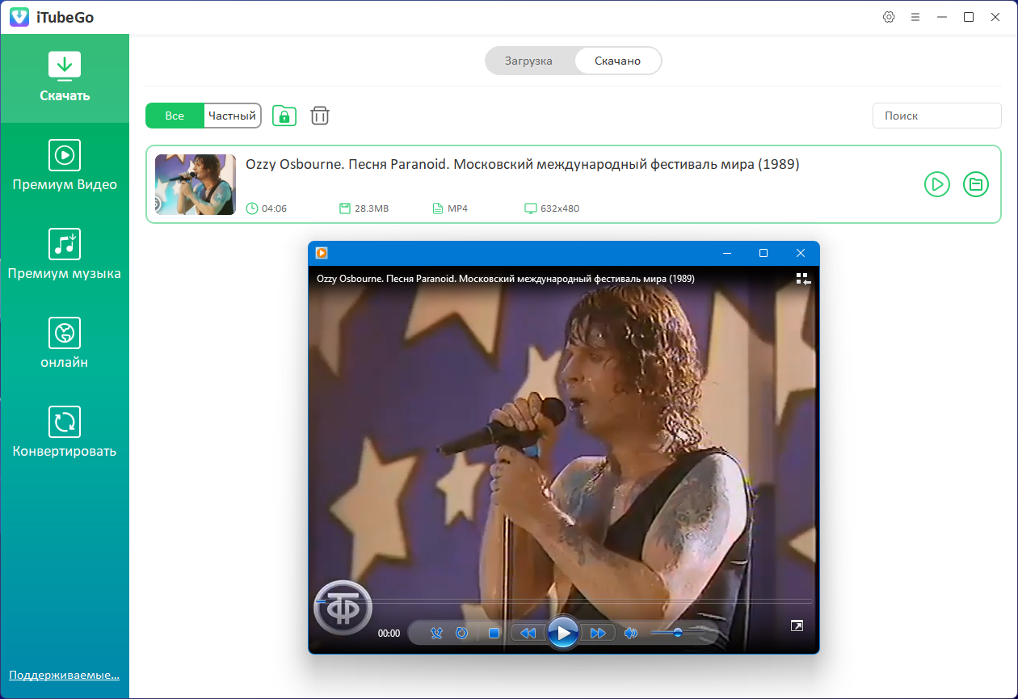Image resolution: width=1018 pixels, height=699 pixels.
Task: Click the Ozzy Osbourne video thumbnail
Action: click(x=196, y=184)
